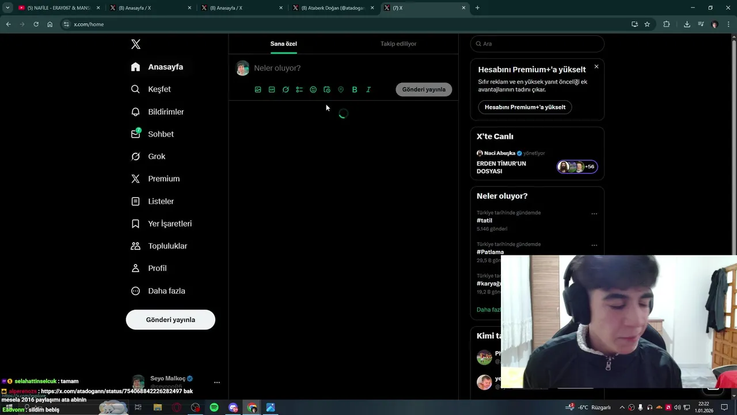Show hidden system tray icons
This screenshot has width=737, height=415.
(x=622, y=408)
